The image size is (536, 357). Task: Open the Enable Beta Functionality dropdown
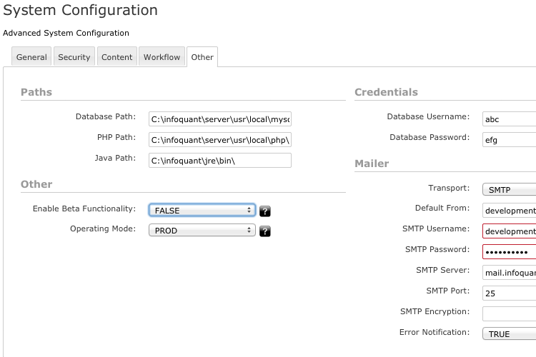click(202, 210)
